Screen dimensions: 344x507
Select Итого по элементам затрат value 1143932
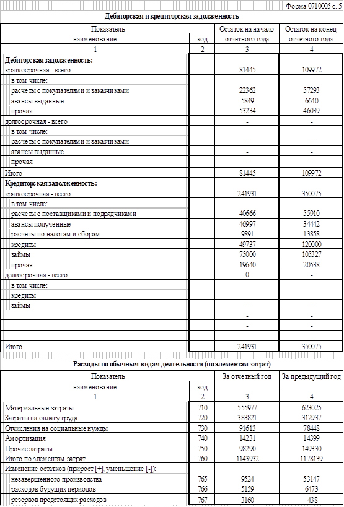247,459
